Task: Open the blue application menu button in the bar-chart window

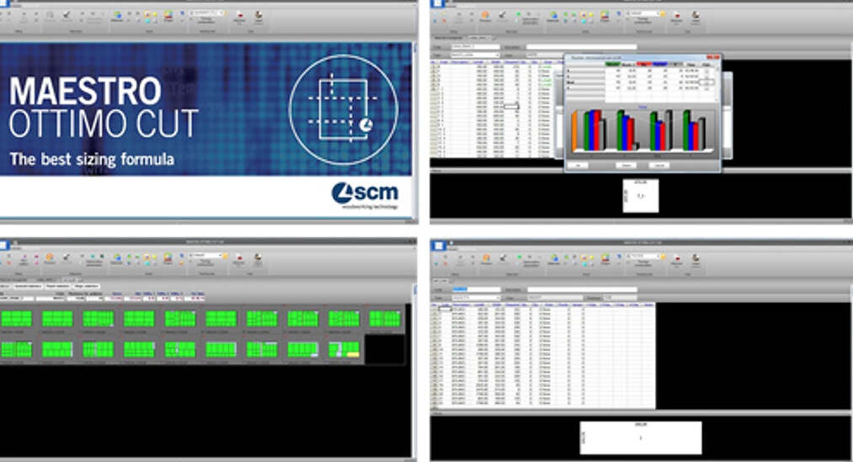Action: 437,4
